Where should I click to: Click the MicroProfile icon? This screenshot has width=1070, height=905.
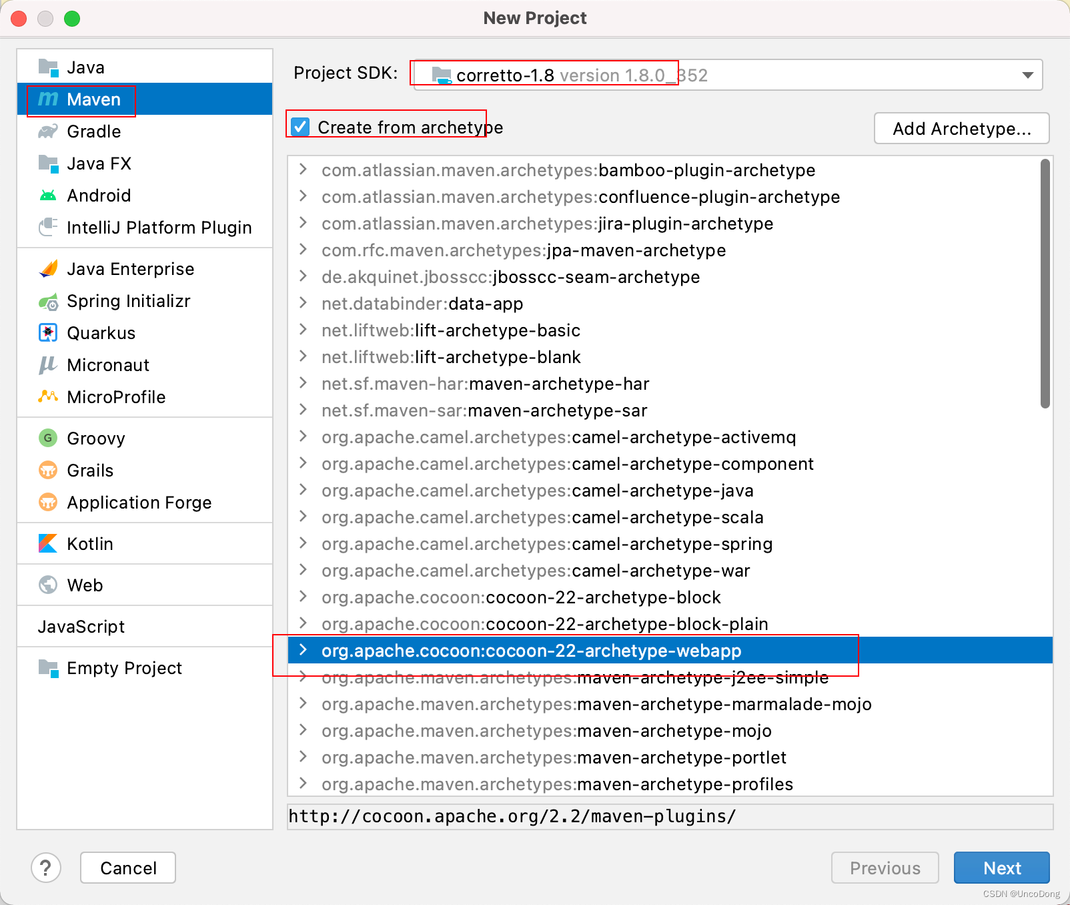[48, 396]
